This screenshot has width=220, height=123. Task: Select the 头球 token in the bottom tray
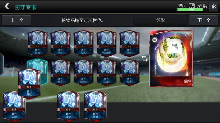coord(14,106)
